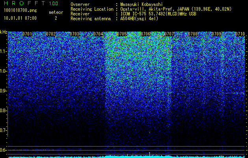248x158 pixels.
Task: Click the faint horizontal signal line near 0709
Action: tap(235, 93)
